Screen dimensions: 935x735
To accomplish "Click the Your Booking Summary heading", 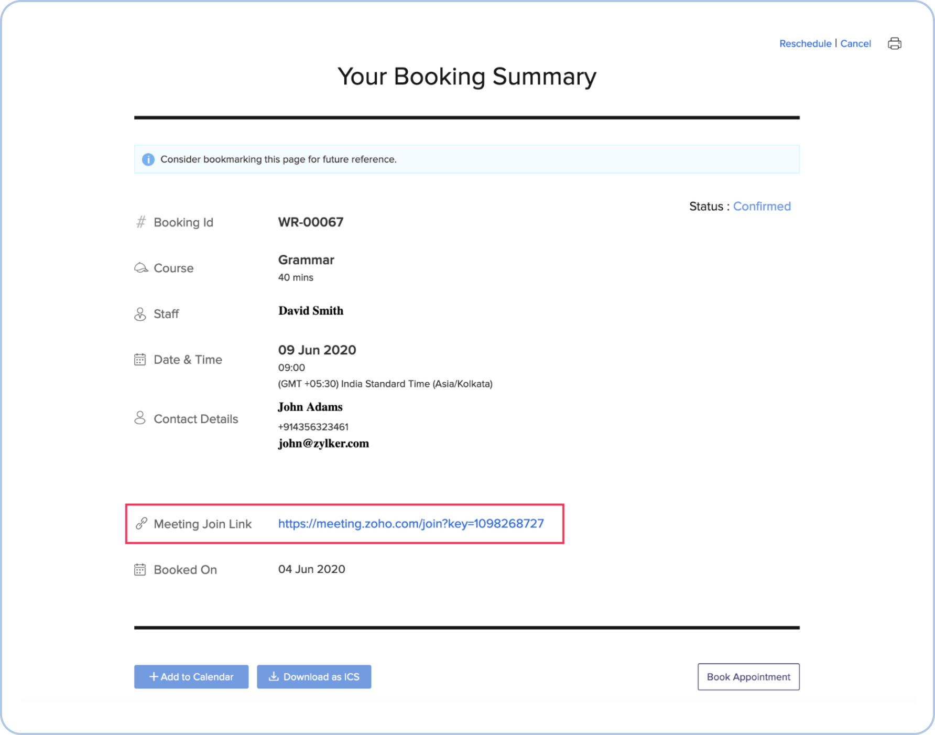I will [x=467, y=77].
